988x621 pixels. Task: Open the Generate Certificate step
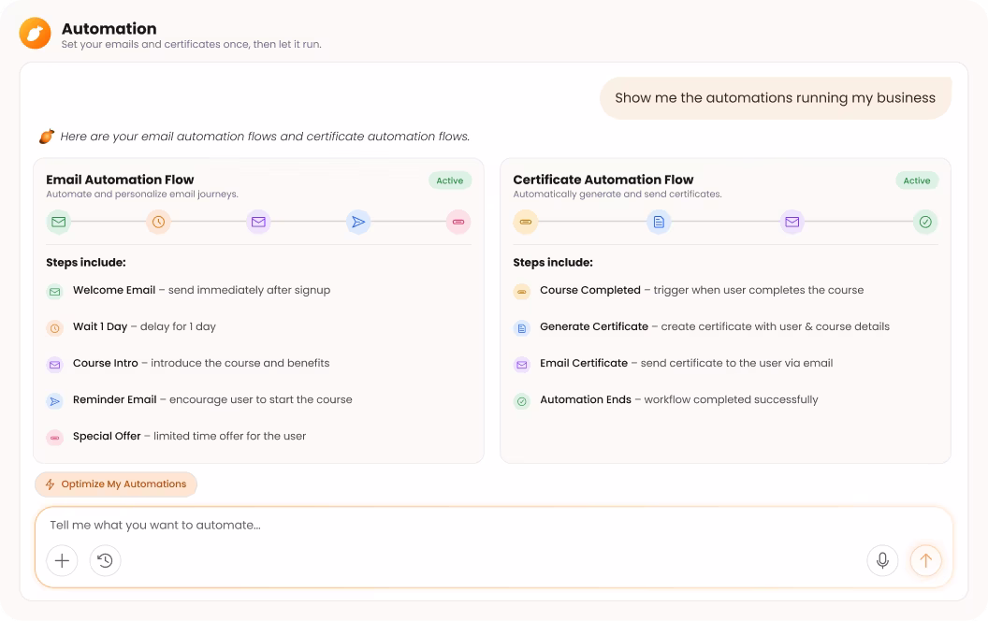pos(702,327)
